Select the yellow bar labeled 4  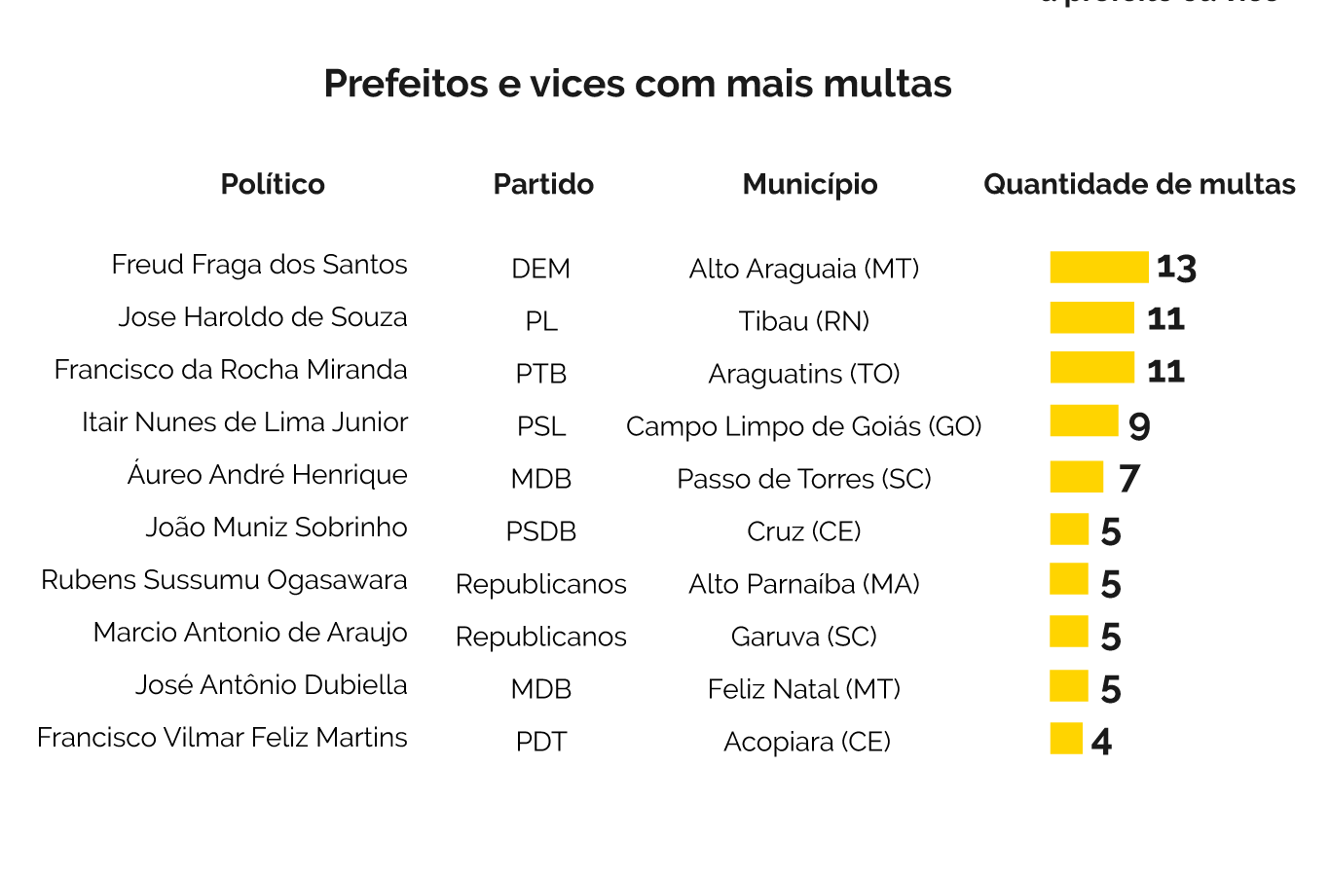tap(1066, 738)
